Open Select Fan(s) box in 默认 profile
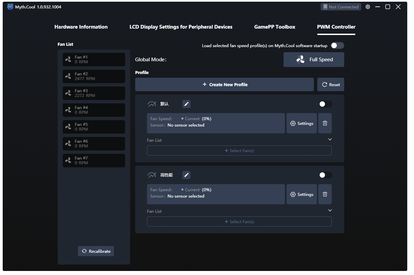 click(239, 150)
